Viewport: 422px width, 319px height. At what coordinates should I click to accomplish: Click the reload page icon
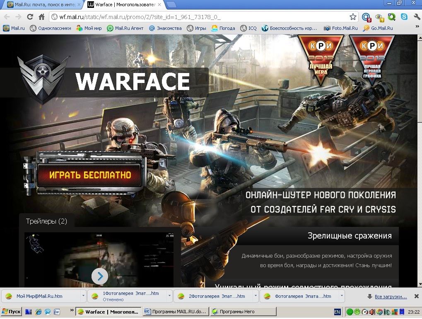coord(30,17)
